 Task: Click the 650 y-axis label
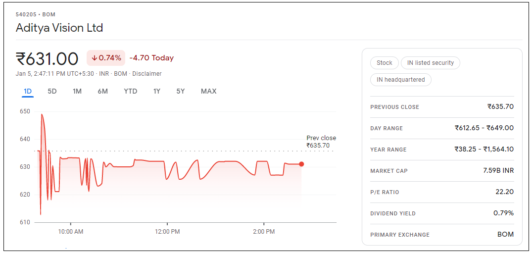coord(25,111)
